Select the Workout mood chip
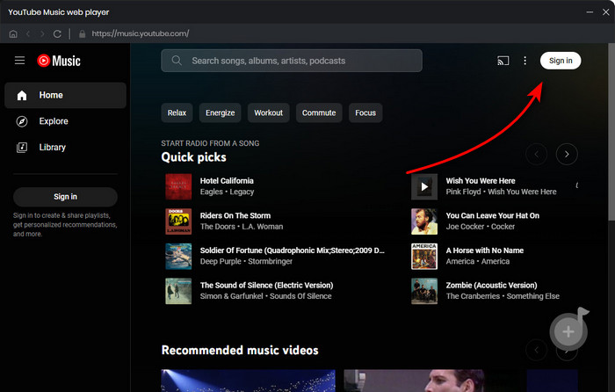Image resolution: width=615 pixels, height=392 pixels. click(x=269, y=113)
